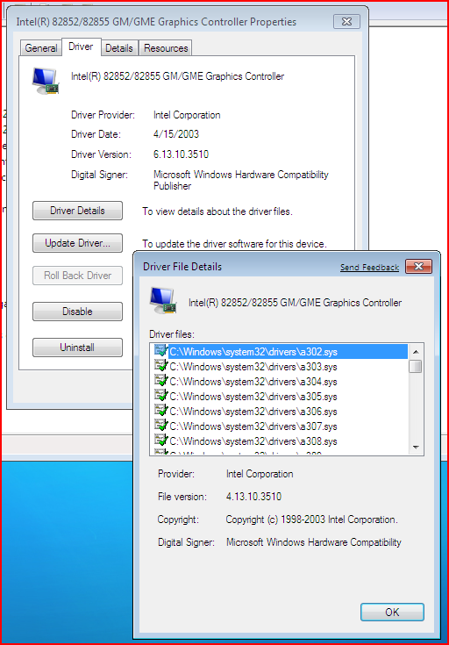Click the Driver Version value 6.13.10.3510
The height and width of the screenshot is (645, 449).
181,154
